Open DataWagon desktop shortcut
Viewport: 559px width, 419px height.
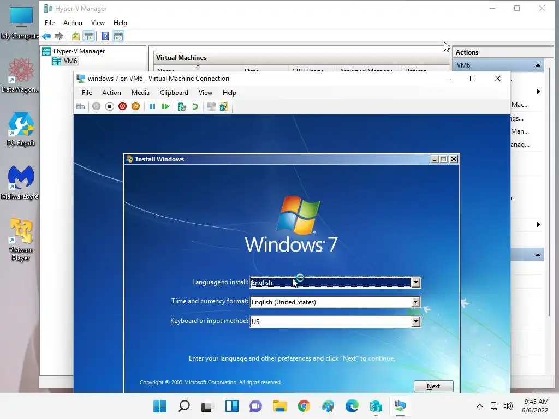point(20,75)
